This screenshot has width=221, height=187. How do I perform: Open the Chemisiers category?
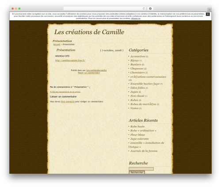pyautogui.click(x=137, y=73)
